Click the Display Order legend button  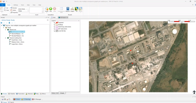pos(55,93)
